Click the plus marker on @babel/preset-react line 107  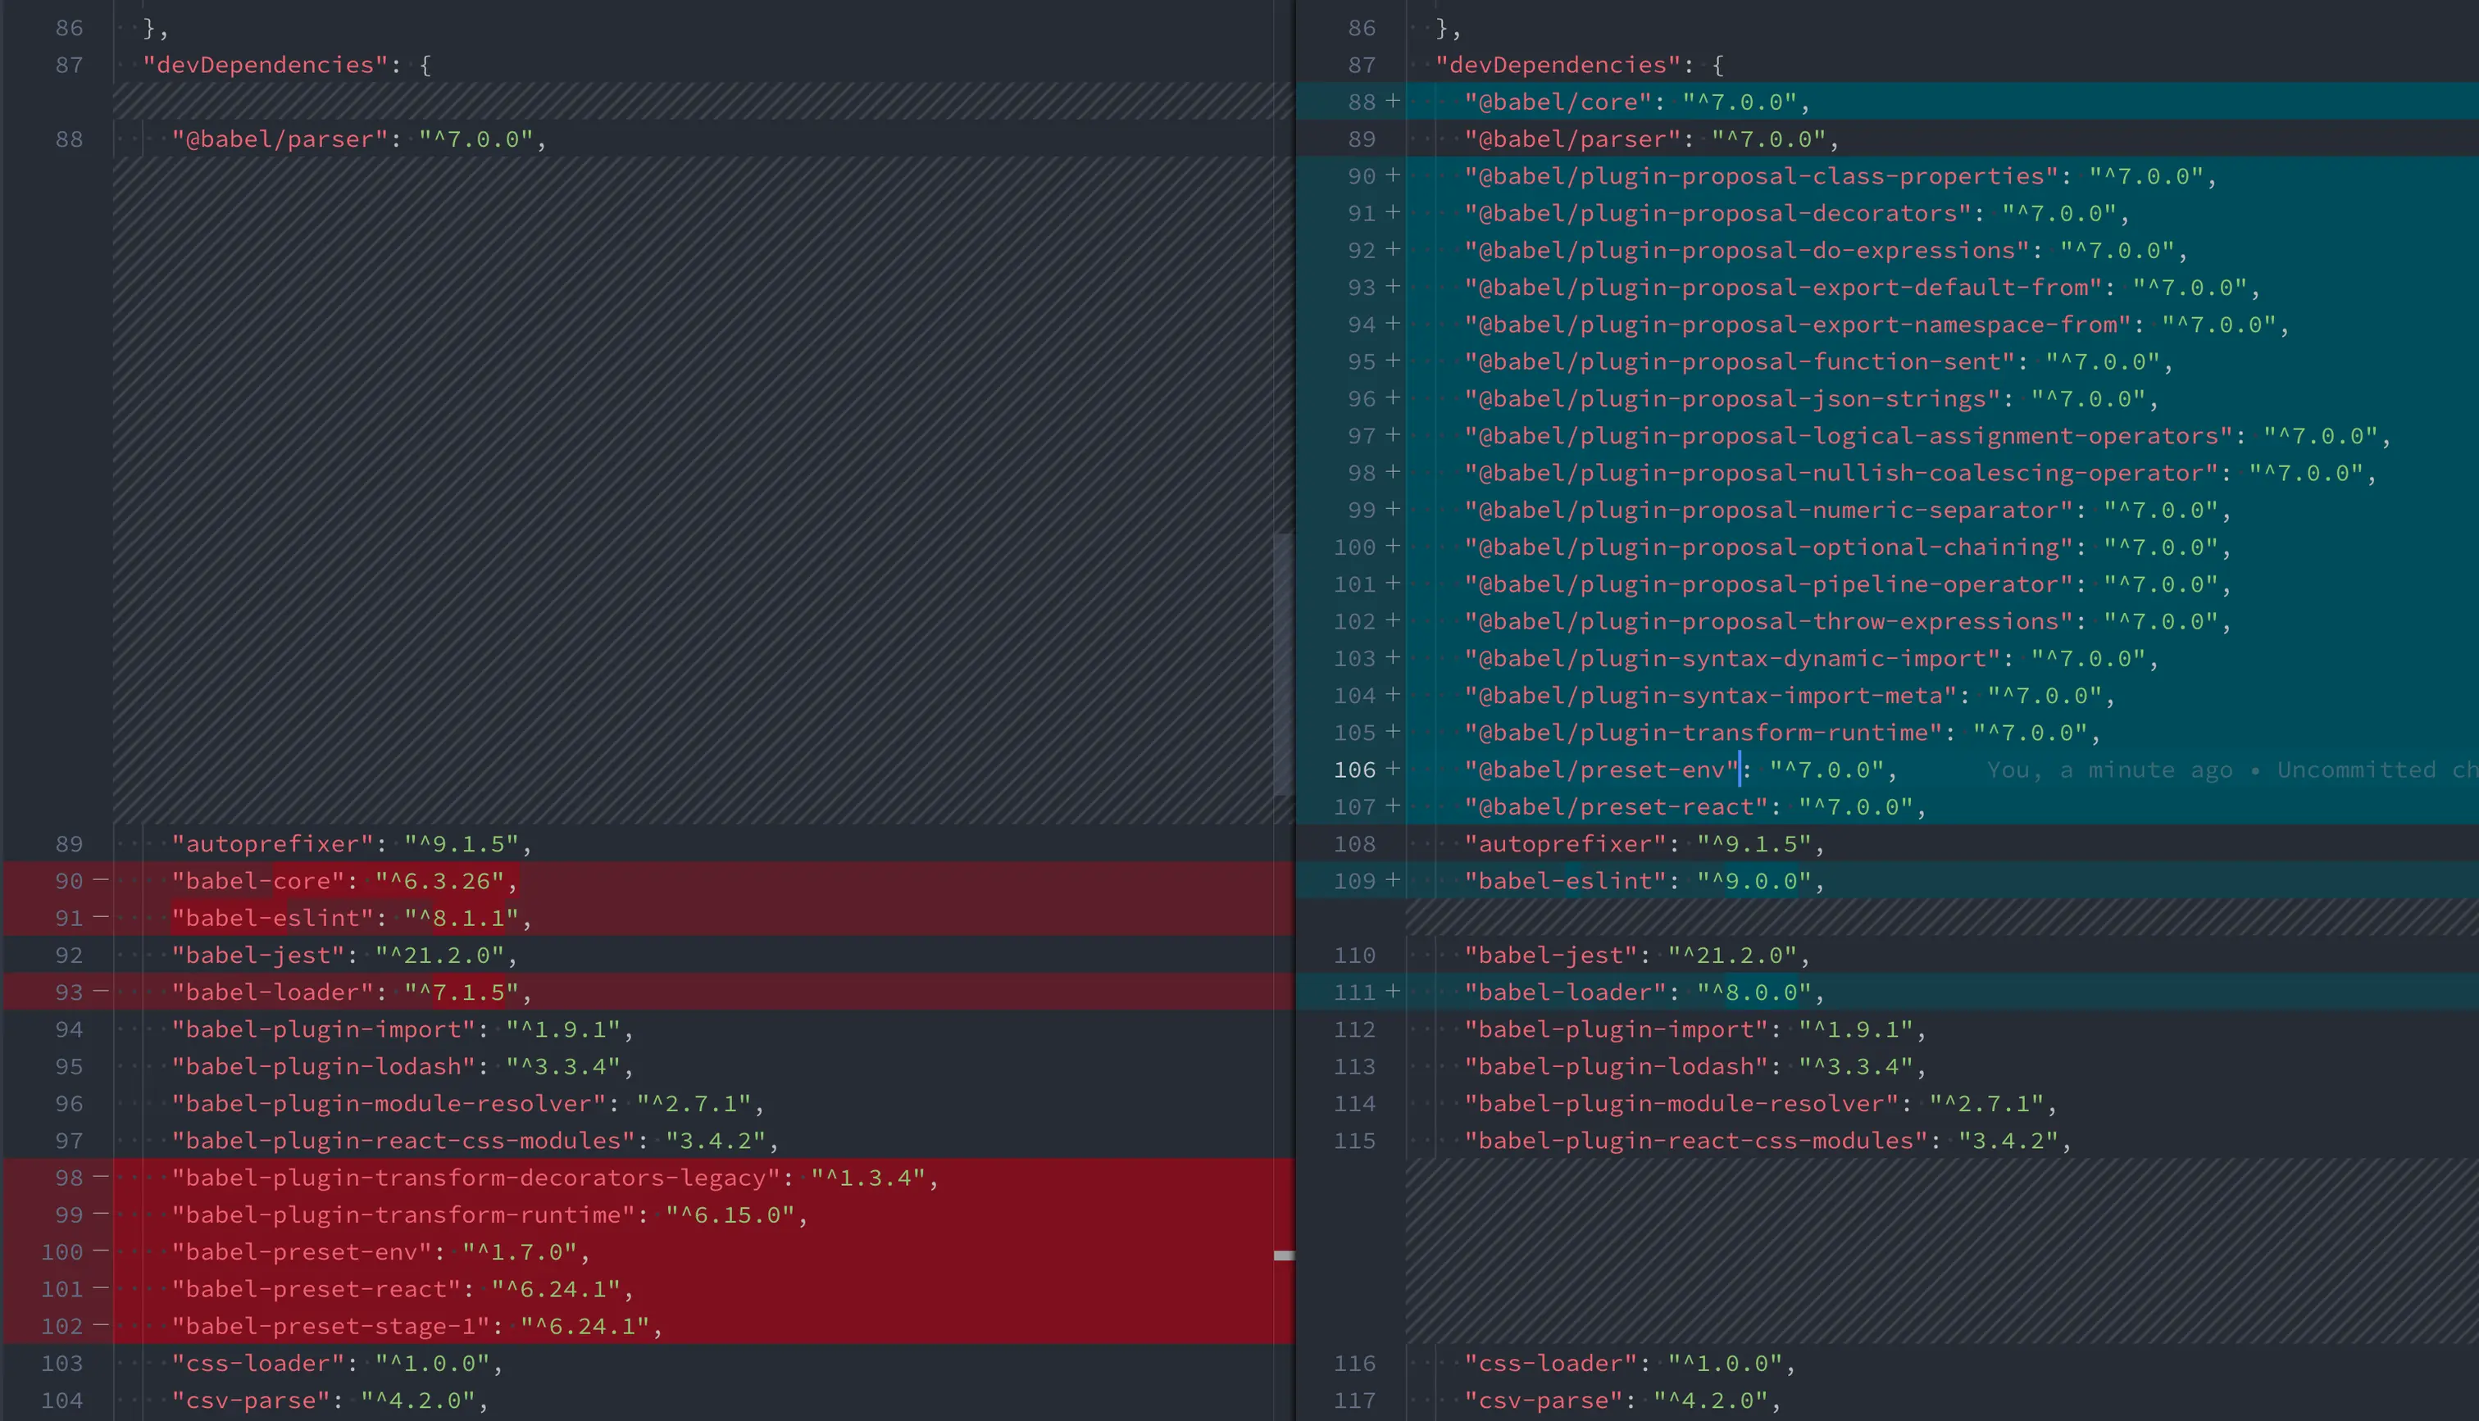tap(1393, 806)
